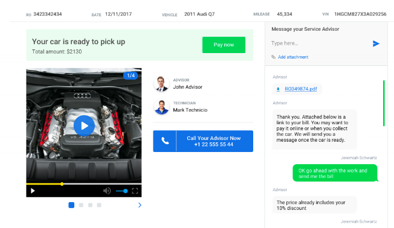
Task: Play the engine video with center button
Action: point(84,125)
